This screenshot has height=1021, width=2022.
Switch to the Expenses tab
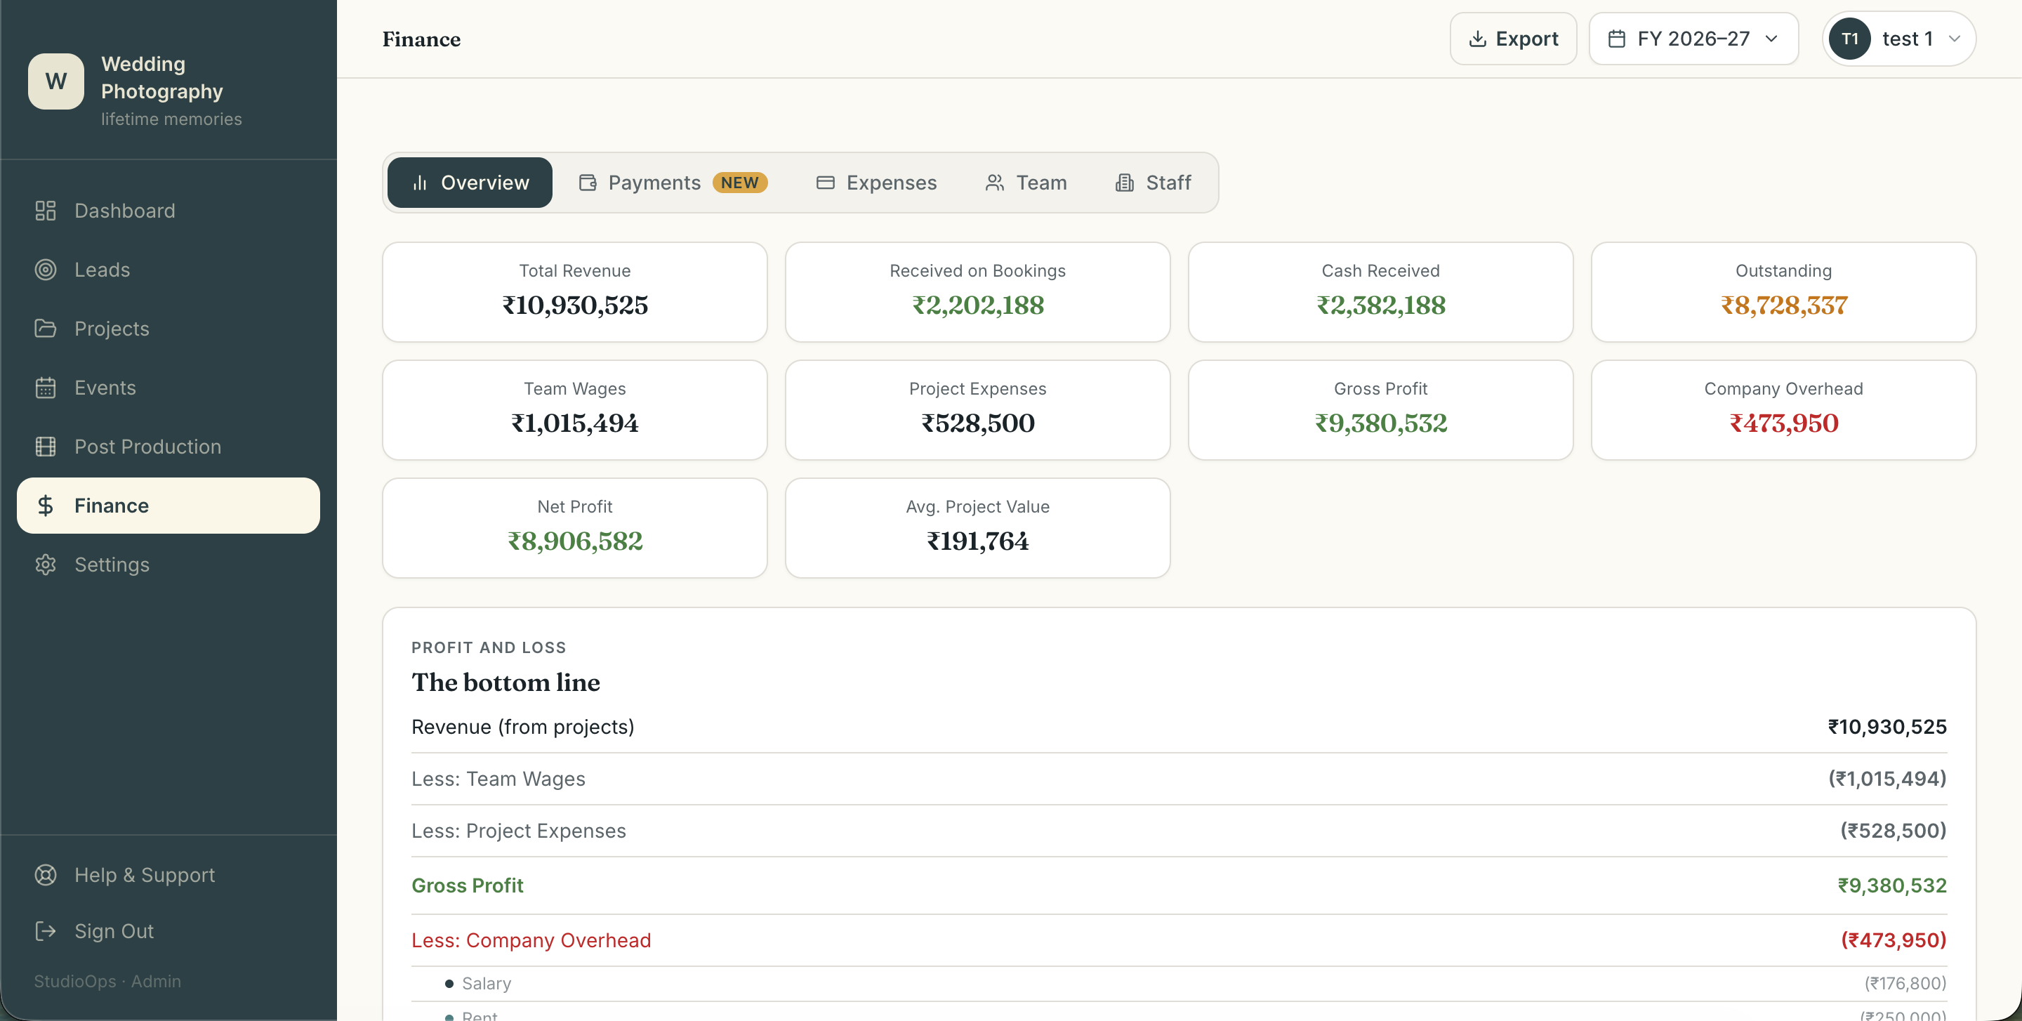pyautogui.click(x=876, y=182)
